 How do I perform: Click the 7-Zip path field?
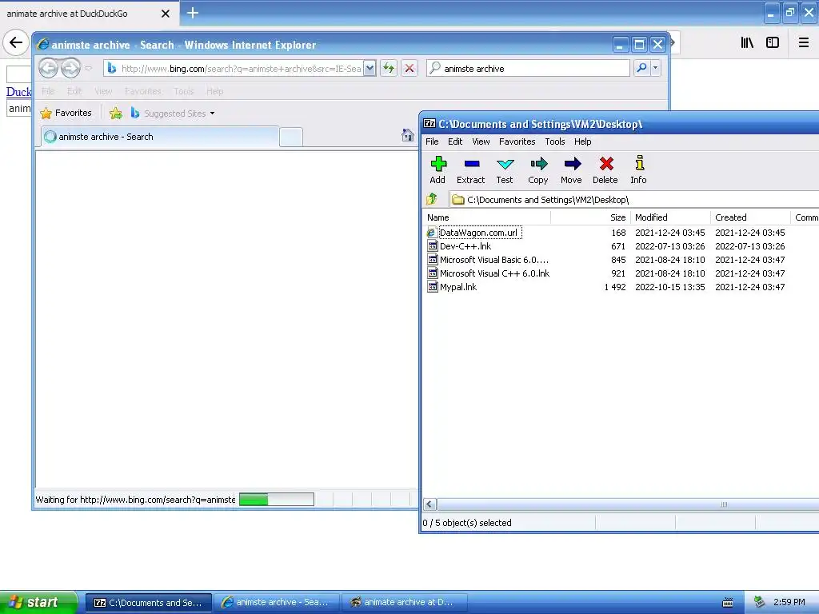(634, 199)
